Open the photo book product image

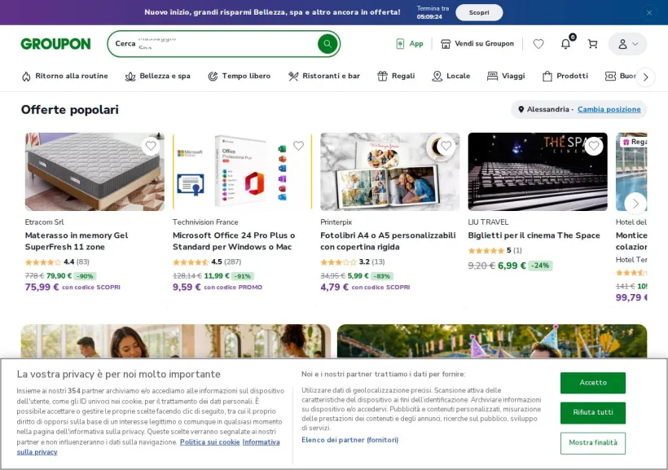tap(390, 172)
